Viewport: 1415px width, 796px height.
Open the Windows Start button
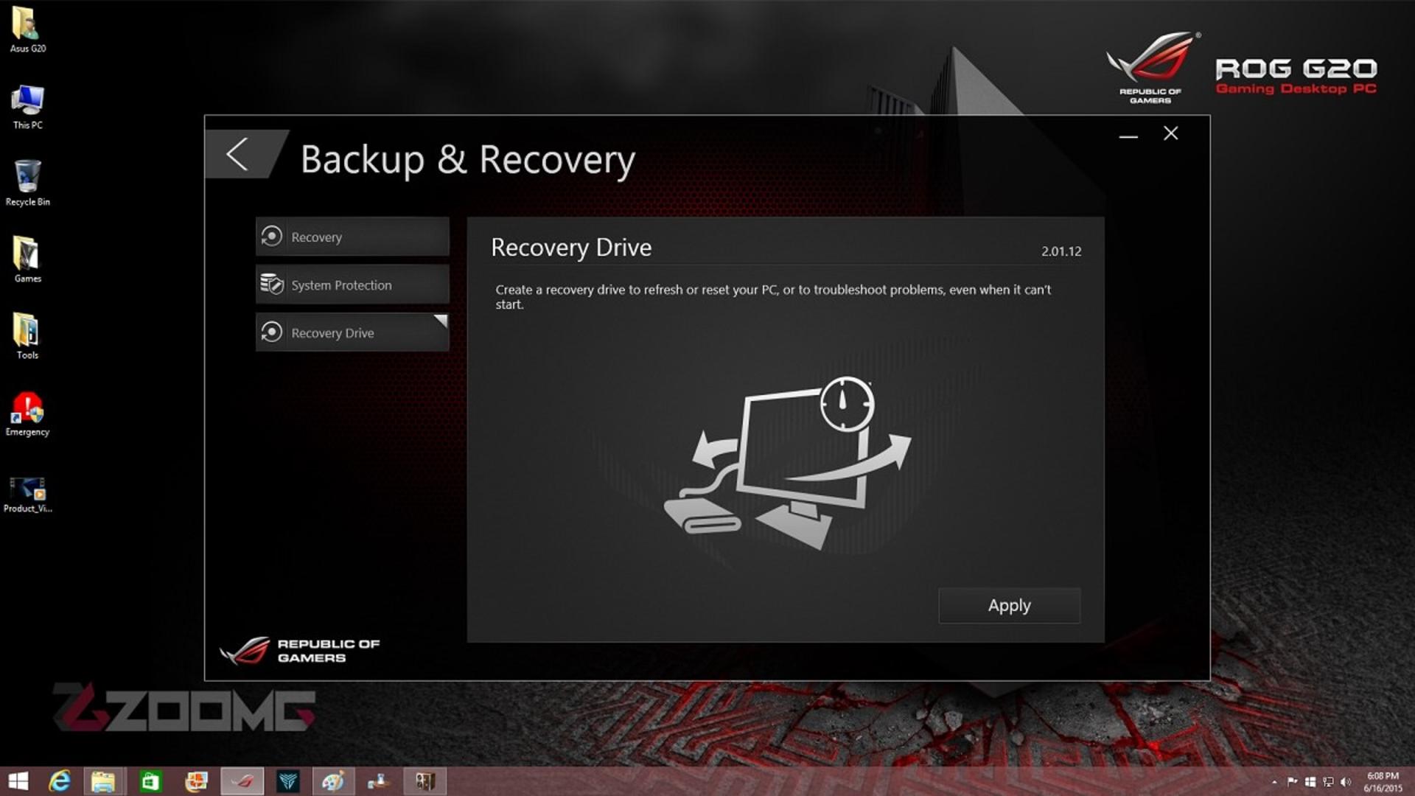tap(18, 781)
